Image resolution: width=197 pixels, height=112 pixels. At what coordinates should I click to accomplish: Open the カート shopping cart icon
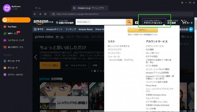tap(187, 22)
